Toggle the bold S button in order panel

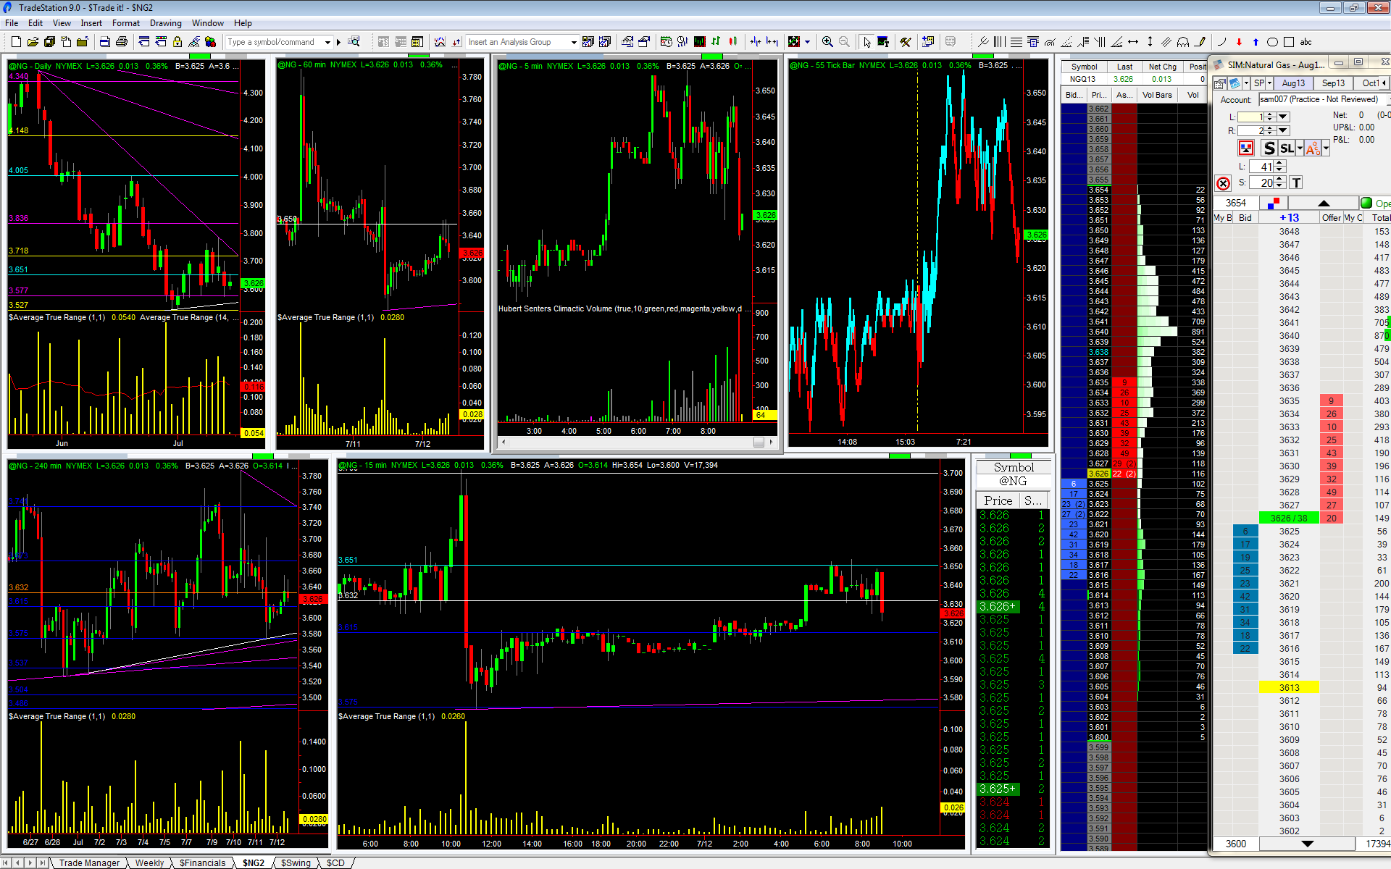(1269, 148)
